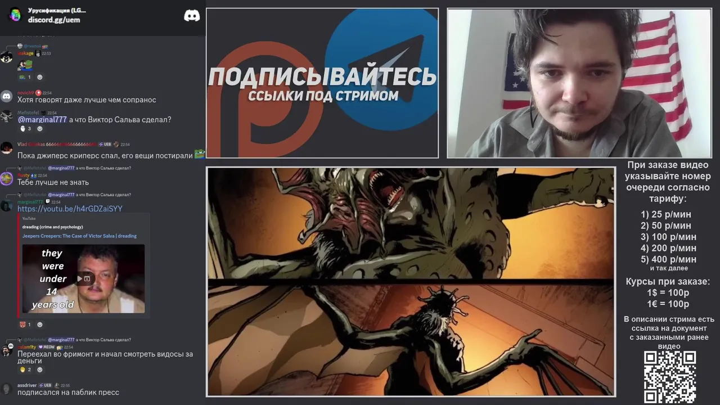Click the badge next to marginal777's username

point(47,201)
